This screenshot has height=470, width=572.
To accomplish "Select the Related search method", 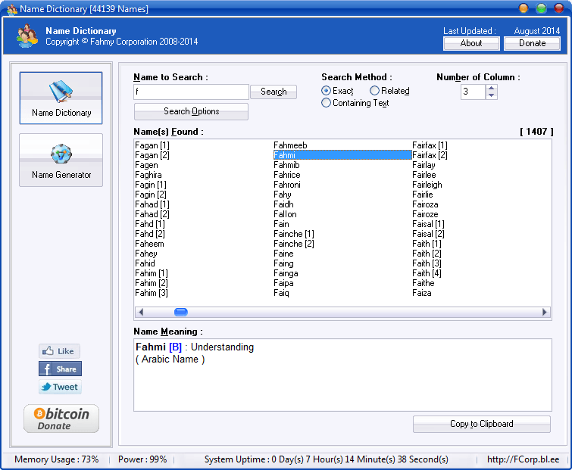I will (389, 91).
